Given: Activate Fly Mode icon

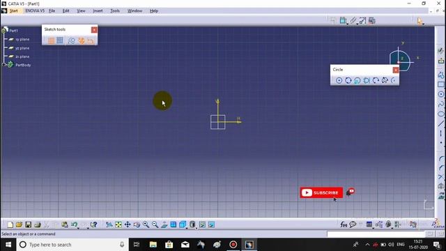Looking at the screenshot, I should coord(109,225).
